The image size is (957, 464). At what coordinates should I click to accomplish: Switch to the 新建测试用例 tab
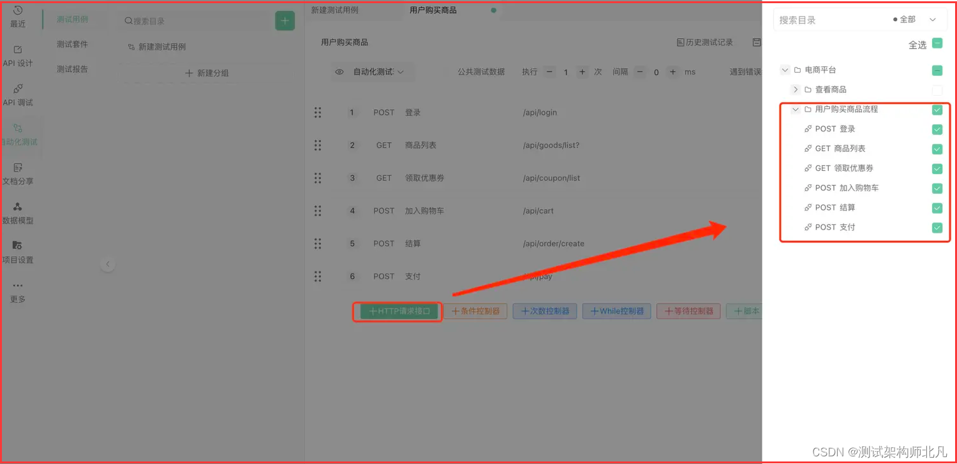(335, 10)
